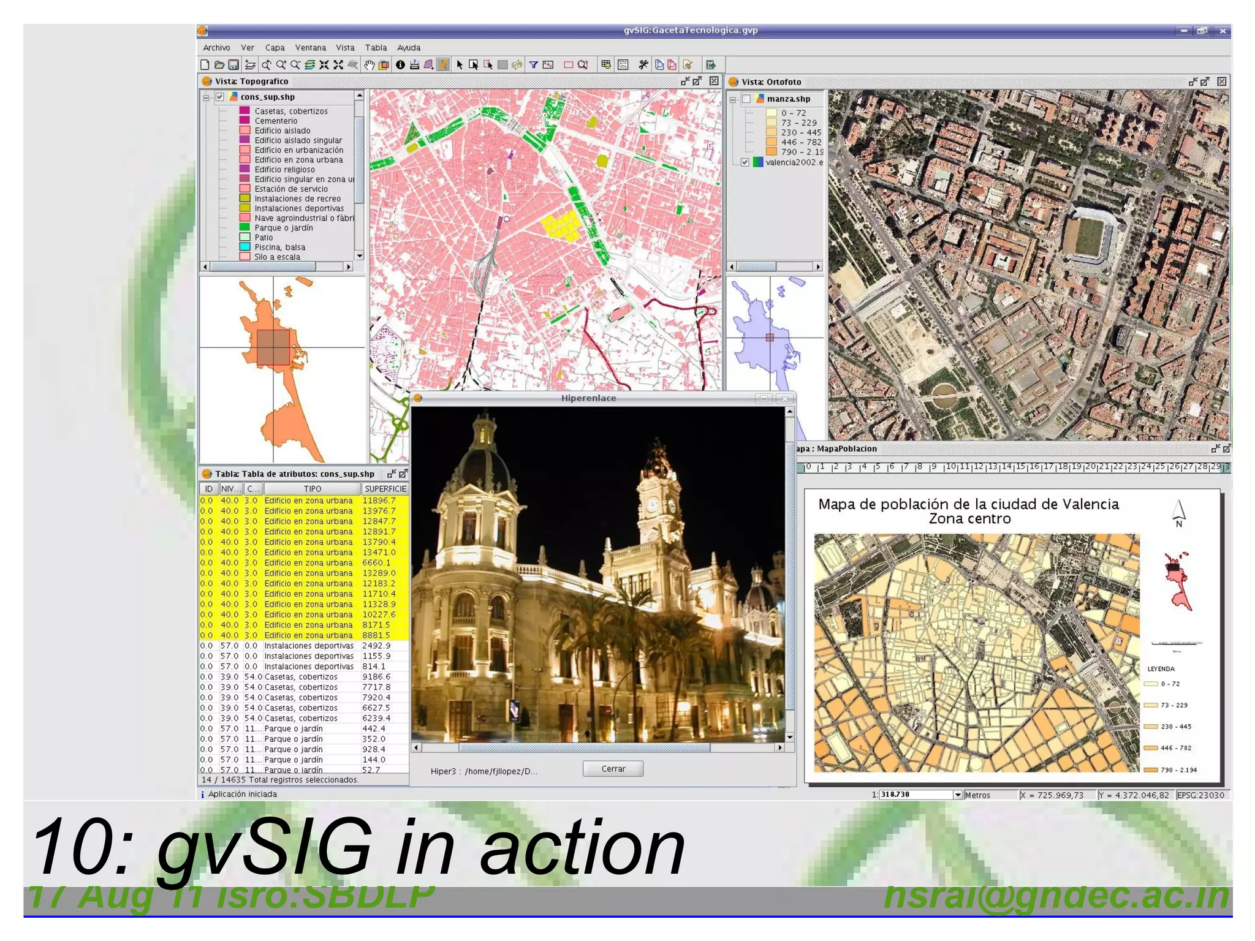Select the Edificio religioso legend entry
Image resolution: width=1255 pixels, height=941 pixels.
coord(284,170)
